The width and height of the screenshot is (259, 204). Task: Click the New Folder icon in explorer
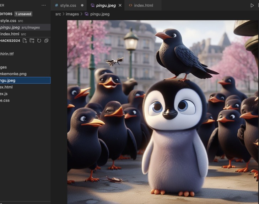point(32,41)
